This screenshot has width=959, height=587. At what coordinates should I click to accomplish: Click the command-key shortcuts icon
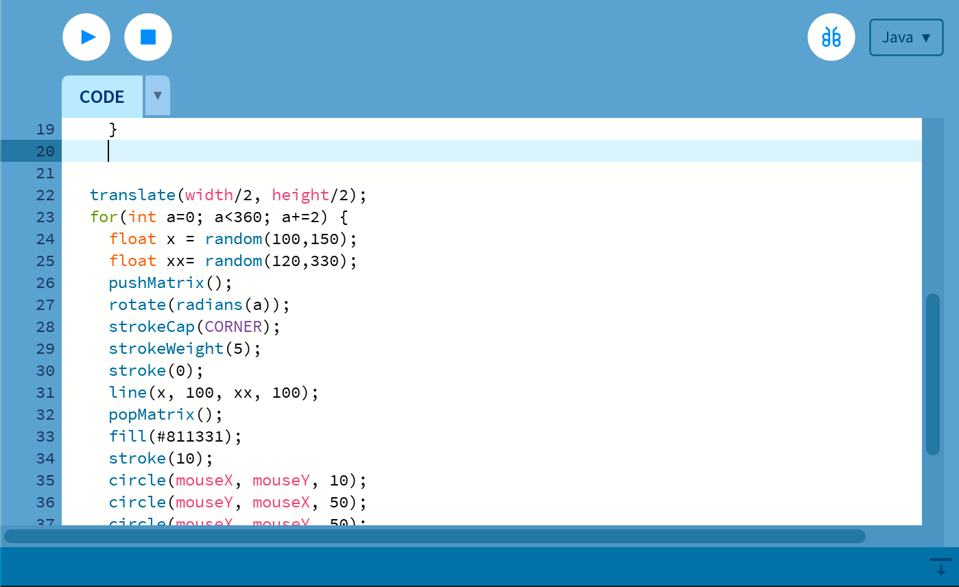831,37
